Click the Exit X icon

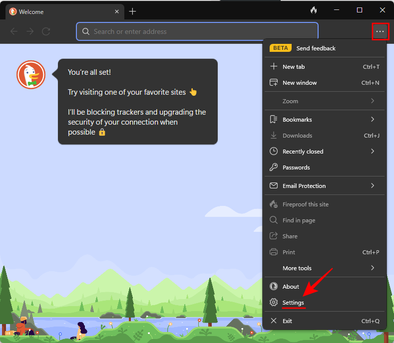pos(274,321)
